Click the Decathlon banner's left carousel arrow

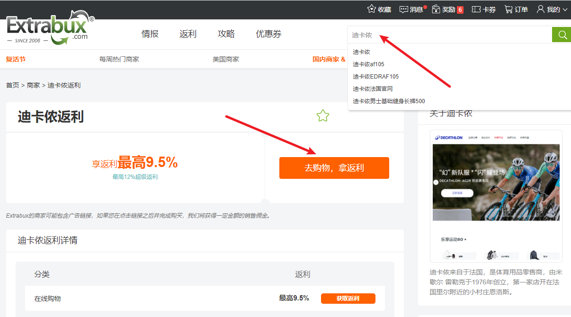pos(436,182)
